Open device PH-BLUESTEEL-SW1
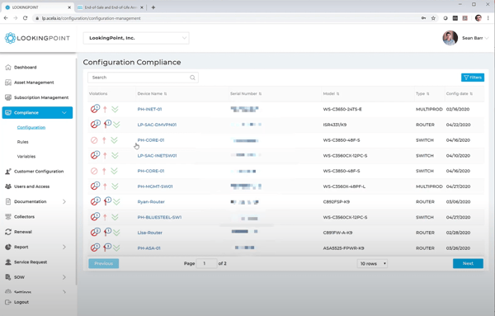This screenshot has height=316, width=495. click(x=159, y=217)
